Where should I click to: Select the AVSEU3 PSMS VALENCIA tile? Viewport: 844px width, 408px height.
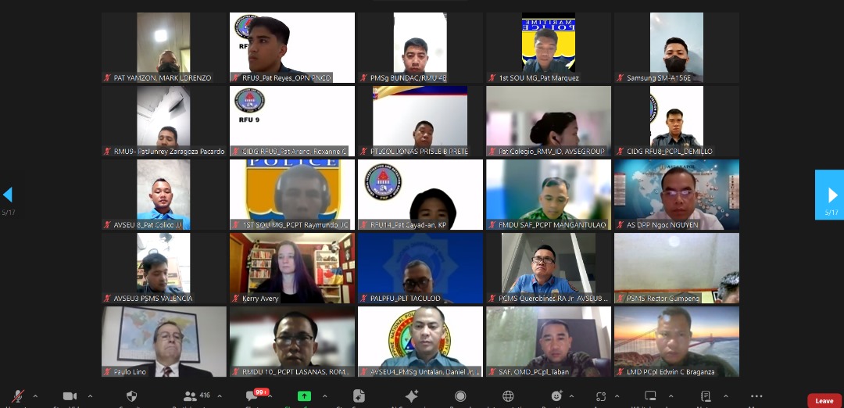[x=164, y=268]
